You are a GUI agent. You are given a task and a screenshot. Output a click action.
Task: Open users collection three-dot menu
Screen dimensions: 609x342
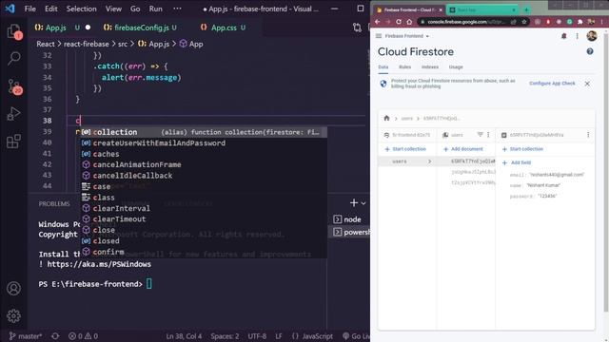pos(488,135)
